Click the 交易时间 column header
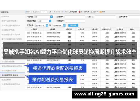 pos(34,29)
